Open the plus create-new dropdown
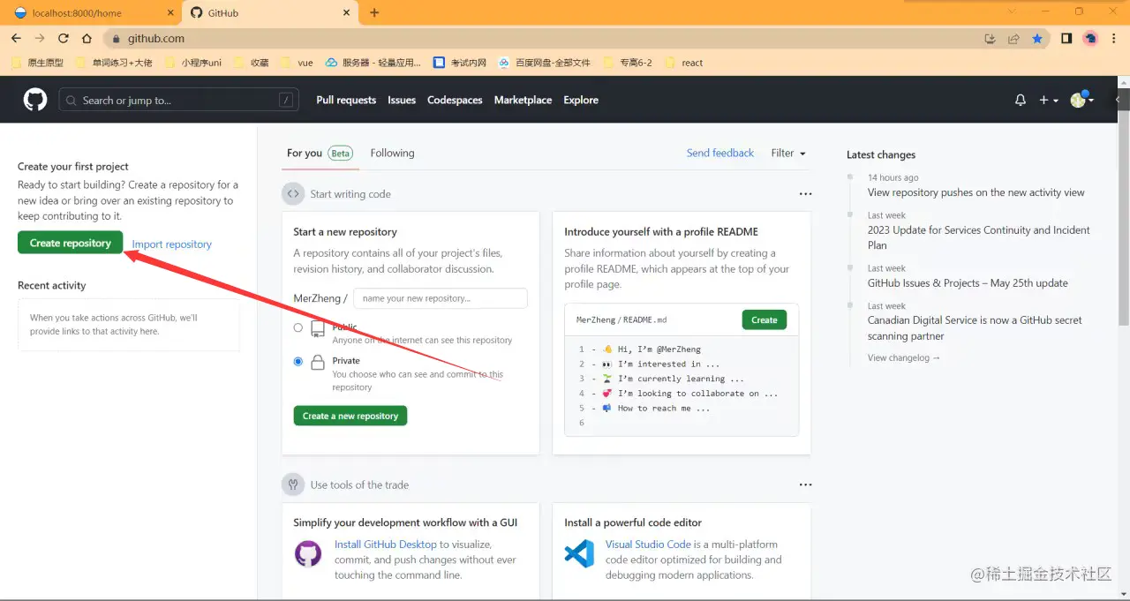Viewport: 1130px width, 601px height. 1049,101
